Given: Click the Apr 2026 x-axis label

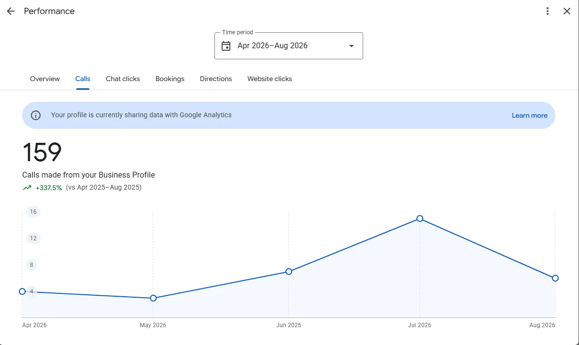Looking at the screenshot, I should [34, 325].
